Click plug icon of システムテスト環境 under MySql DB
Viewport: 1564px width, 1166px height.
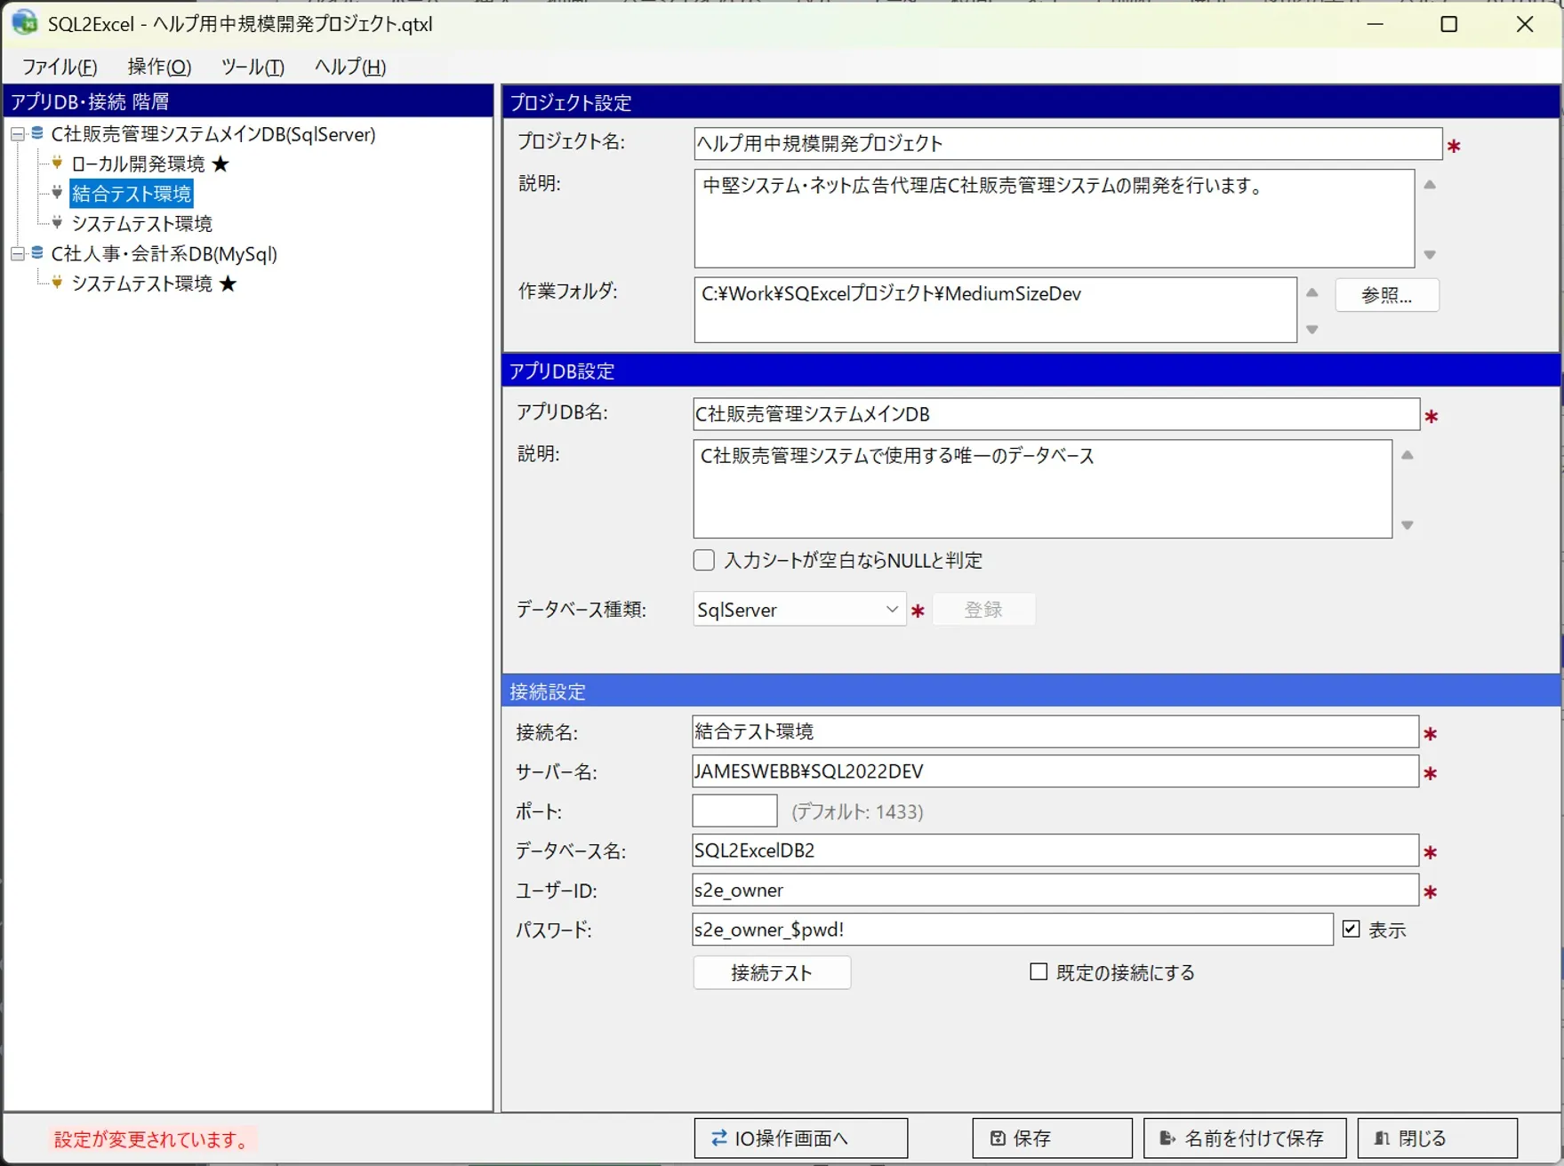[x=57, y=283]
